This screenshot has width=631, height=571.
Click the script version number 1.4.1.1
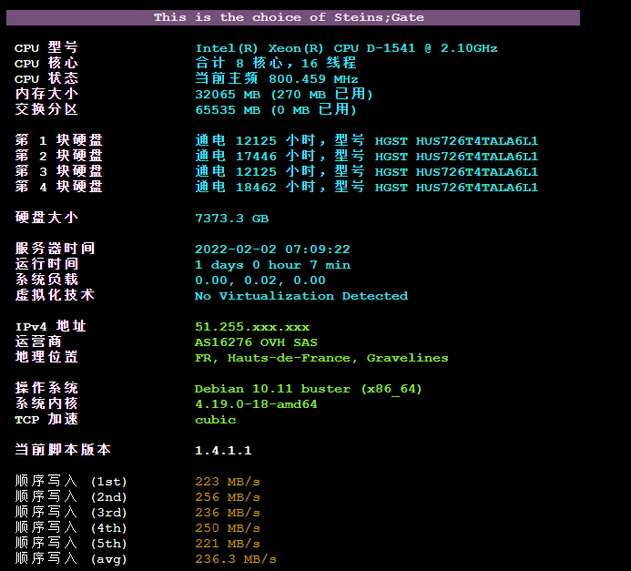223,451
